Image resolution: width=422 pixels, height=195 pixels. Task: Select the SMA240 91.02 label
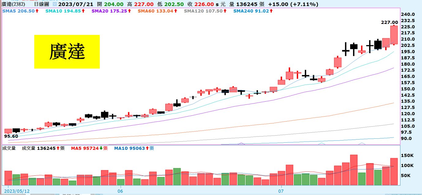point(251,11)
